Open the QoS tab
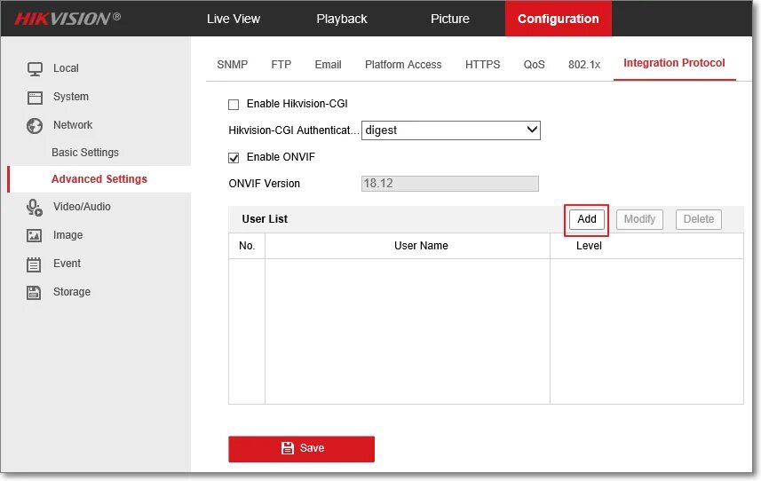 coord(534,65)
